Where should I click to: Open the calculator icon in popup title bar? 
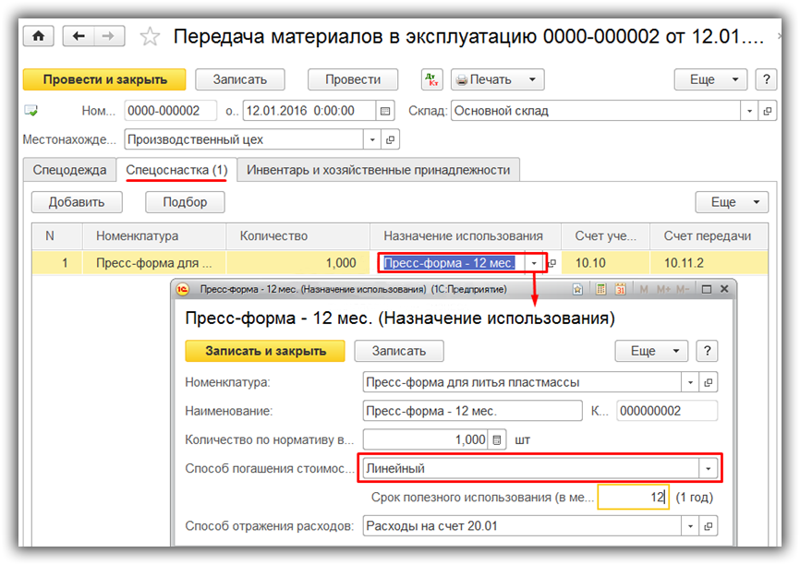(600, 289)
